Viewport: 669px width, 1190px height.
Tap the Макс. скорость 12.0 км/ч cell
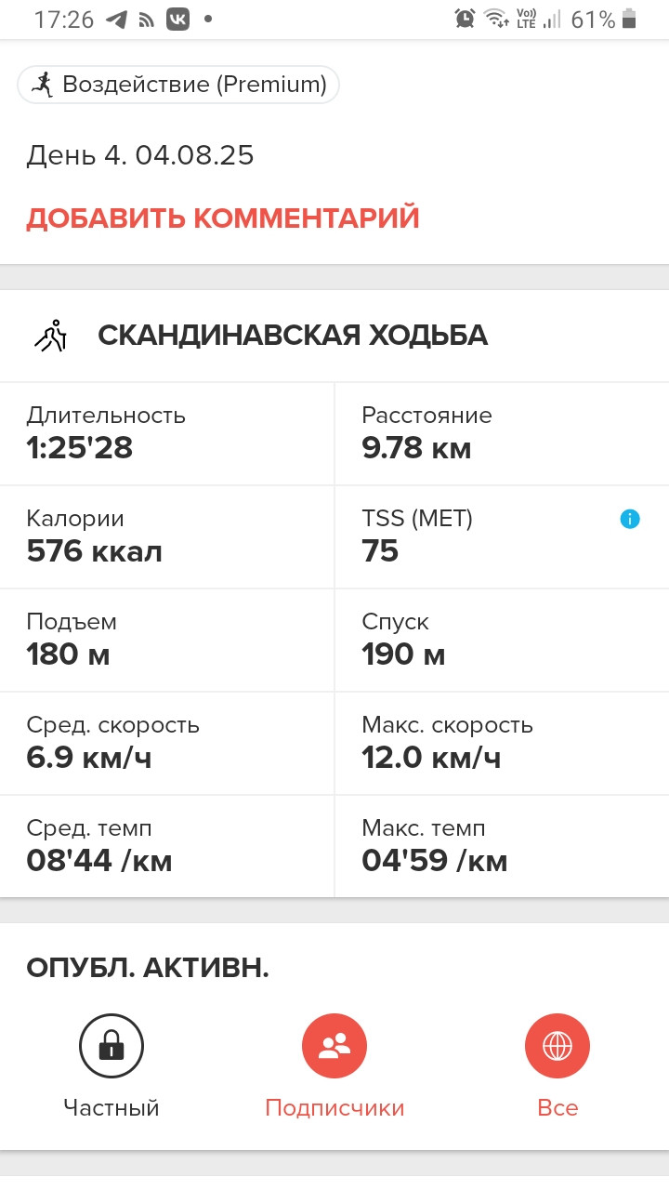coord(502,743)
